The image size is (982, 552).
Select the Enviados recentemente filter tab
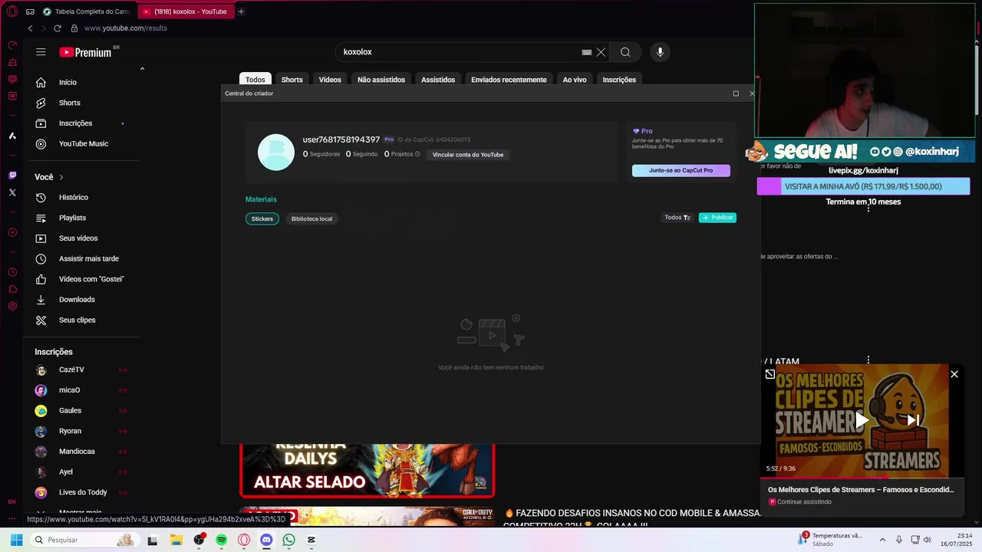click(509, 80)
